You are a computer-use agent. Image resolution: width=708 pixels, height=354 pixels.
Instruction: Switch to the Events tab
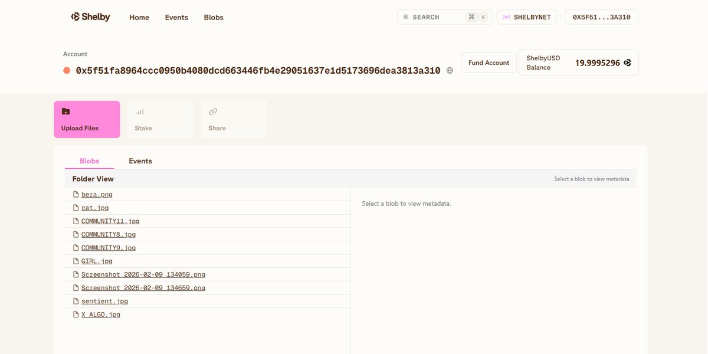(140, 161)
